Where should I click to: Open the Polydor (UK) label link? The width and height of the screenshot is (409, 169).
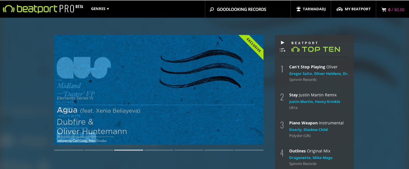[x=300, y=136]
